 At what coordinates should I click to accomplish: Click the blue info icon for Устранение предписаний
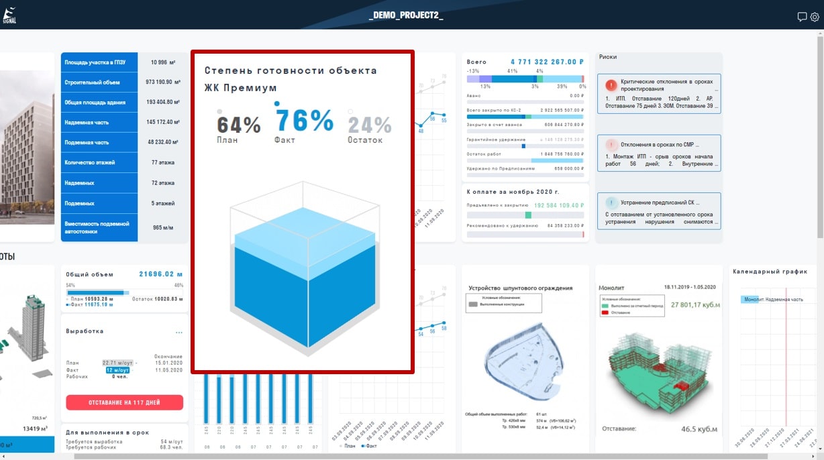611,203
